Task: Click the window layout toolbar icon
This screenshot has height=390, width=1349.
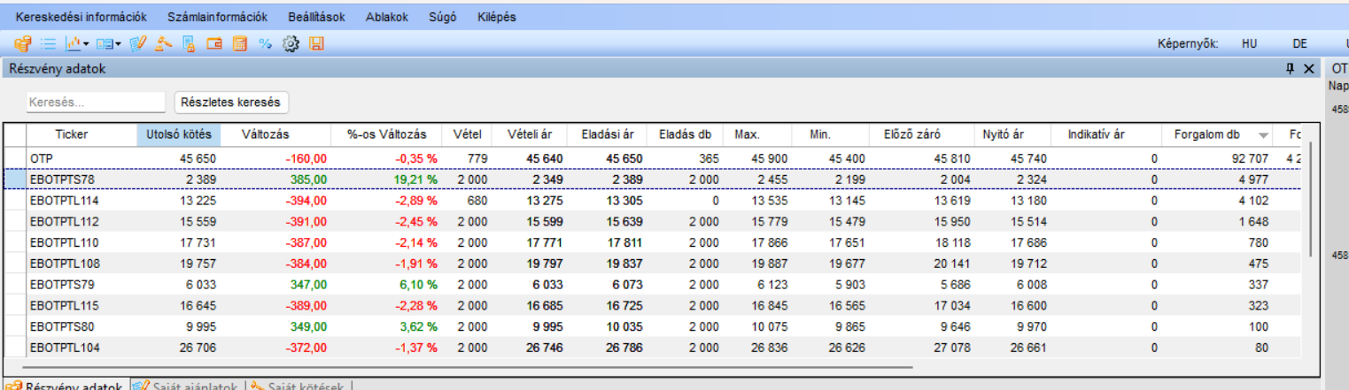Action: 105,43
